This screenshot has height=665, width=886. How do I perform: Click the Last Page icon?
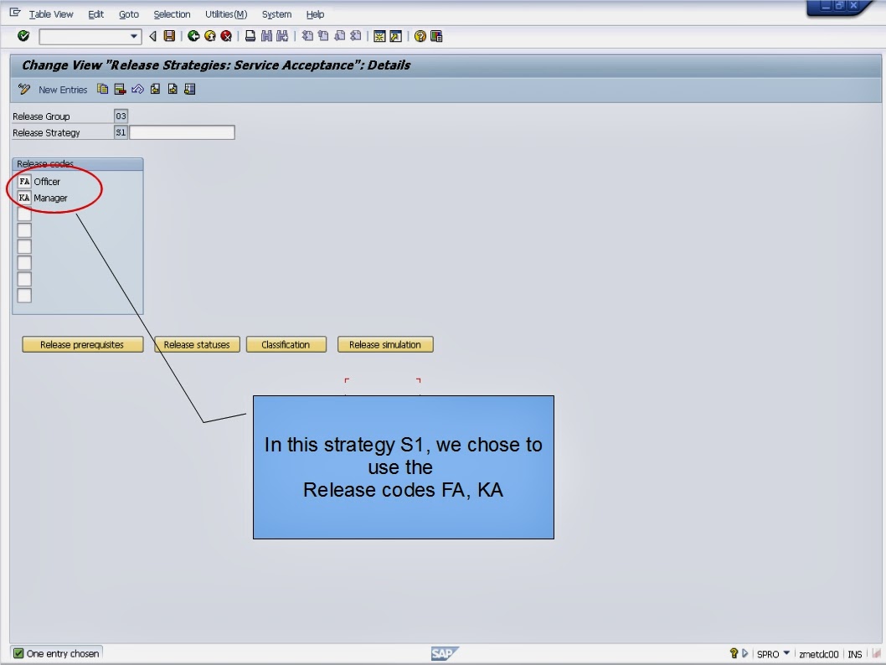pyautogui.click(x=355, y=36)
